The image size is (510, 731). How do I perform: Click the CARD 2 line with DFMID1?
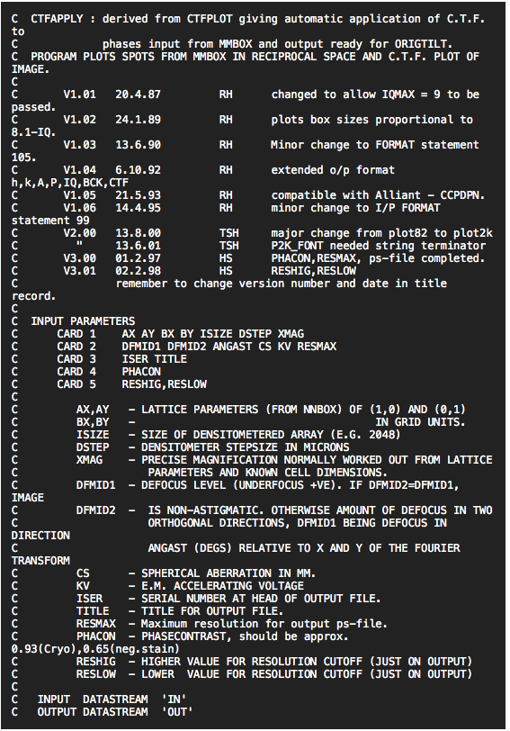[197, 347]
